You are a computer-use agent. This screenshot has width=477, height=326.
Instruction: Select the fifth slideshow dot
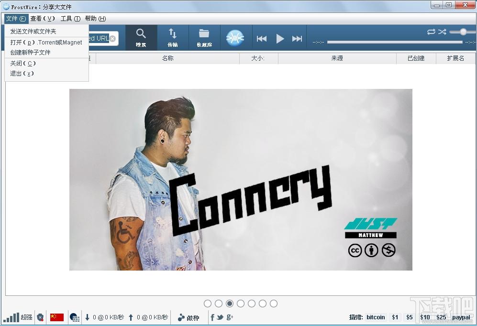(252, 304)
